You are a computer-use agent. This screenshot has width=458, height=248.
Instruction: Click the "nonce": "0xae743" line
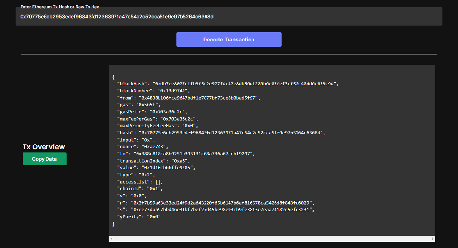(143, 147)
